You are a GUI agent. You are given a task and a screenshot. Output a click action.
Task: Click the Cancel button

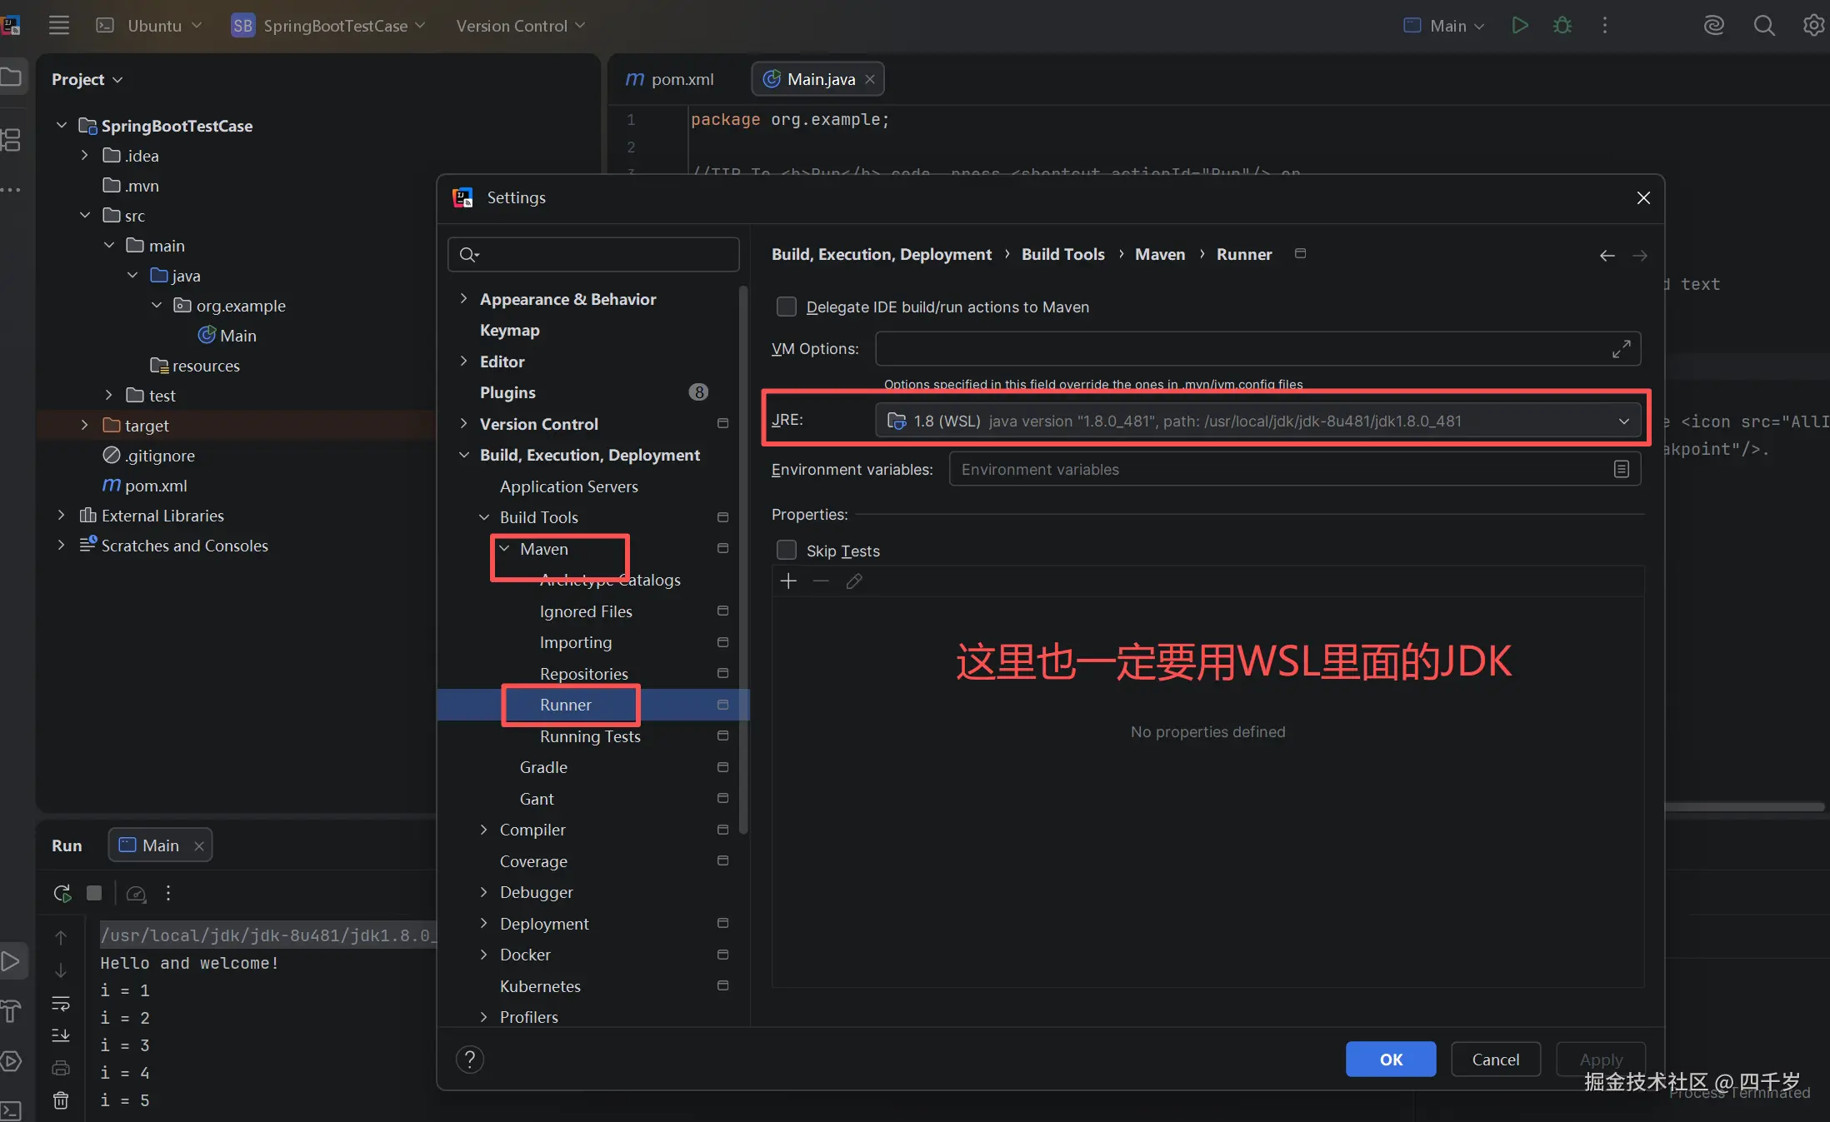1495,1059
